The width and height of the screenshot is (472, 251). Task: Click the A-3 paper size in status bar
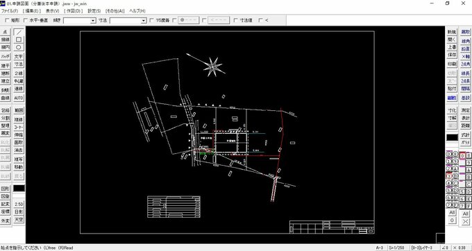(x=379, y=248)
